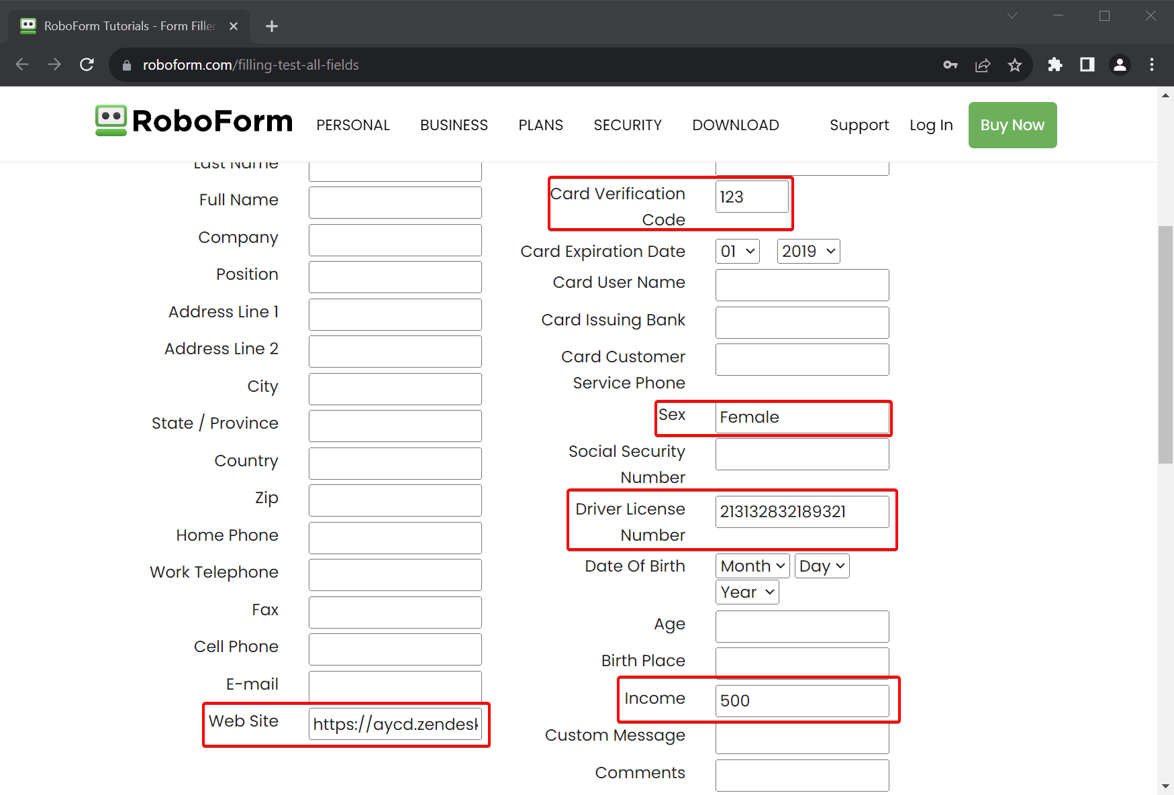This screenshot has height=795, width=1174.
Task: Click the Income input field
Action: pos(802,700)
